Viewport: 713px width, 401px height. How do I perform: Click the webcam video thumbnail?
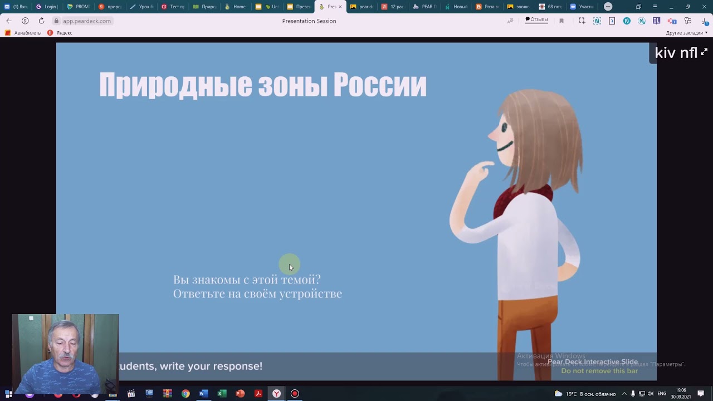(65, 354)
